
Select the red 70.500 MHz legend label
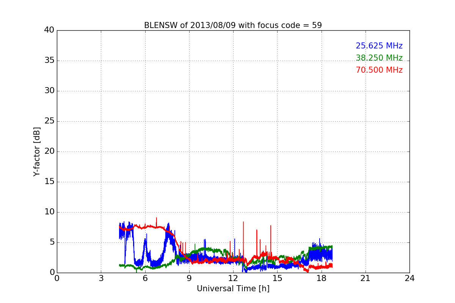click(x=379, y=70)
